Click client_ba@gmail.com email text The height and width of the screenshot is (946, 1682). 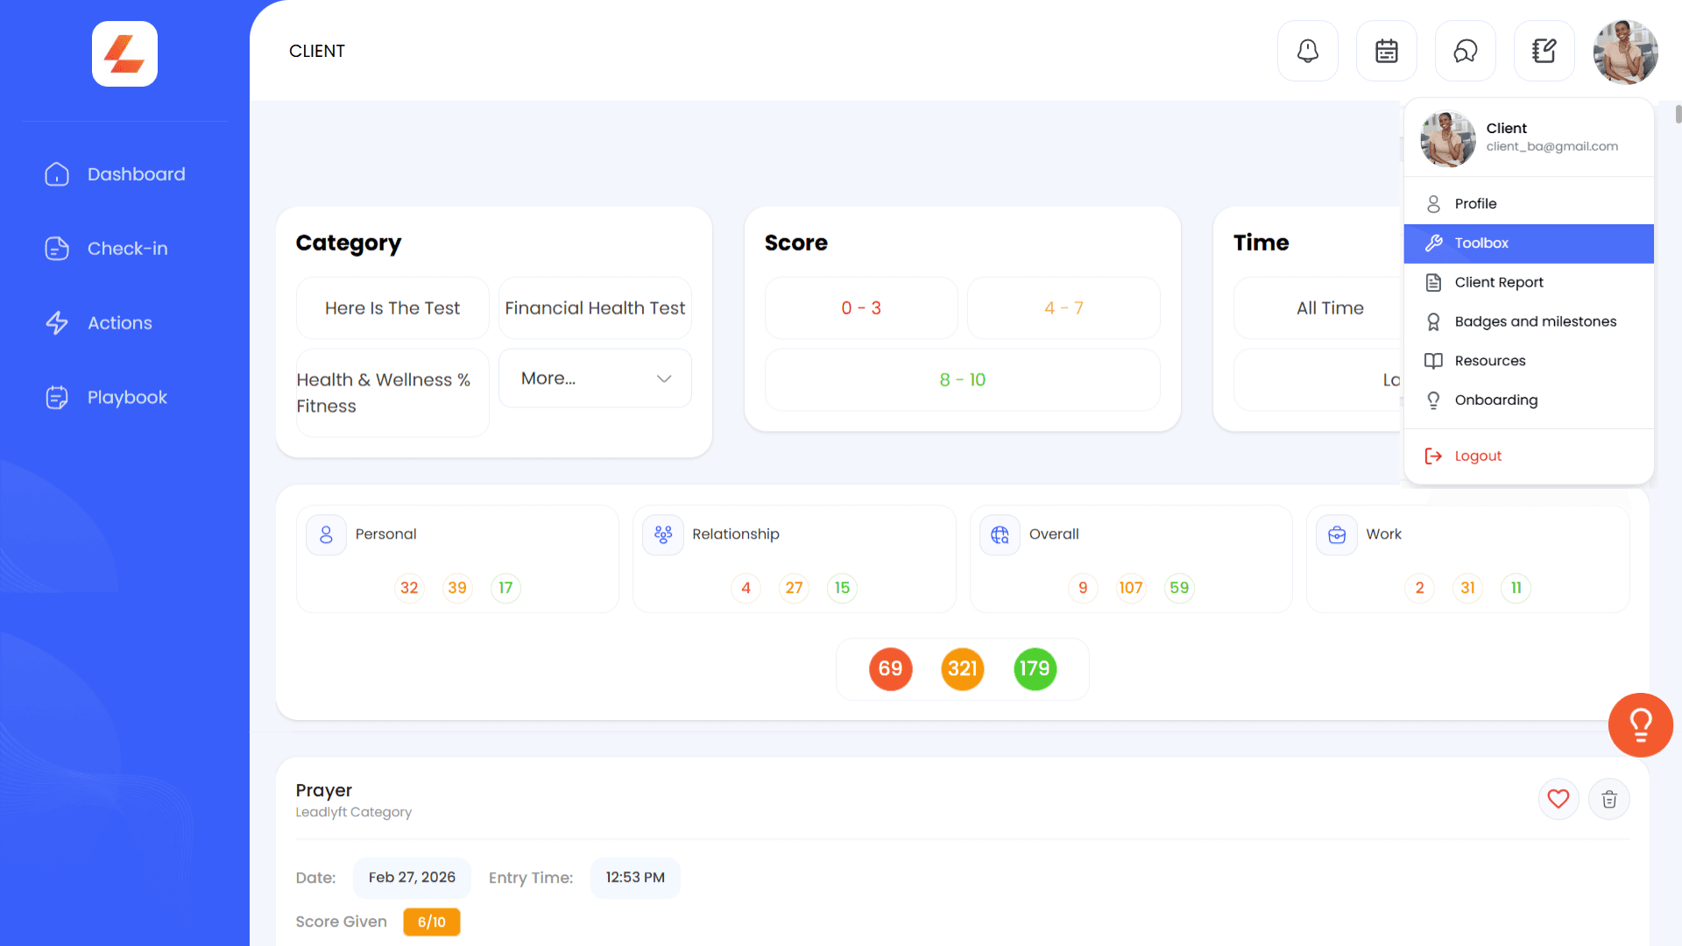(x=1551, y=146)
